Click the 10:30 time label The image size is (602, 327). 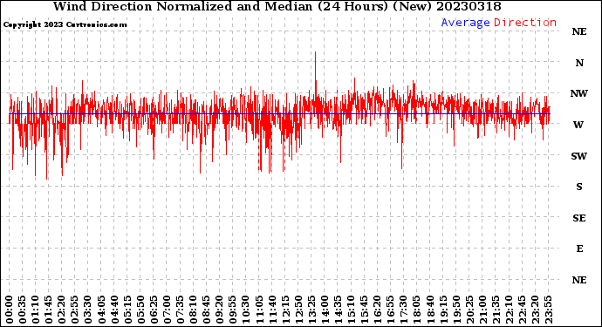click(246, 310)
